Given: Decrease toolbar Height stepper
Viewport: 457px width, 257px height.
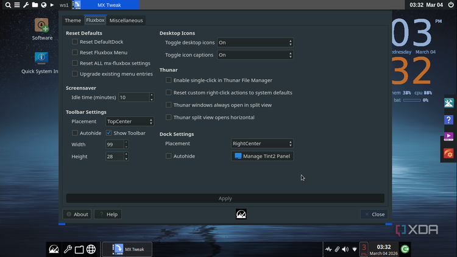Looking at the screenshot, I should pyautogui.click(x=126, y=159).
